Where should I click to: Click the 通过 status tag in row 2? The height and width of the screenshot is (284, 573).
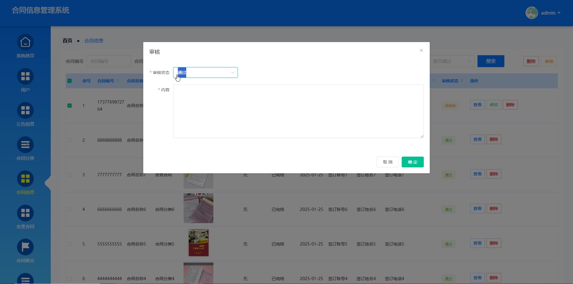click(x=449, y=140)
